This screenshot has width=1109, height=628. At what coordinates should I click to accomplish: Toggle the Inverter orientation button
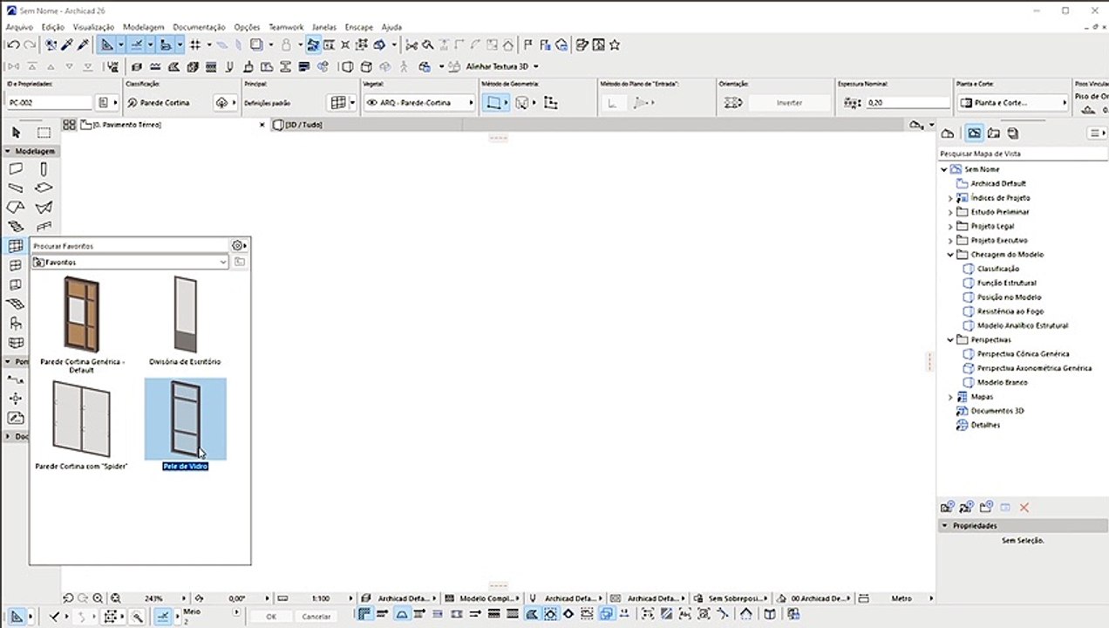coord(789,103)
